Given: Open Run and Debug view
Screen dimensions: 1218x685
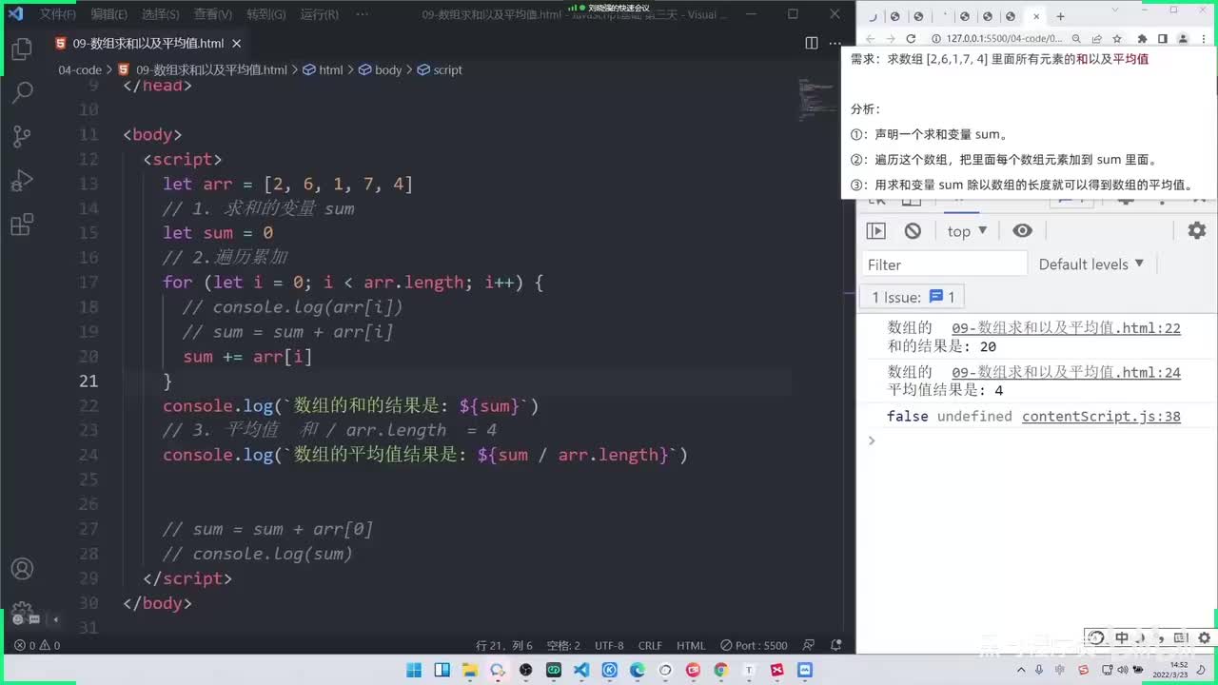Looking at the screenshot, I should coord(21,180).
